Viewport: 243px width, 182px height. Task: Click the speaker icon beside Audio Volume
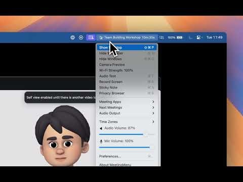pyautogui.click(x=101, y=128)
